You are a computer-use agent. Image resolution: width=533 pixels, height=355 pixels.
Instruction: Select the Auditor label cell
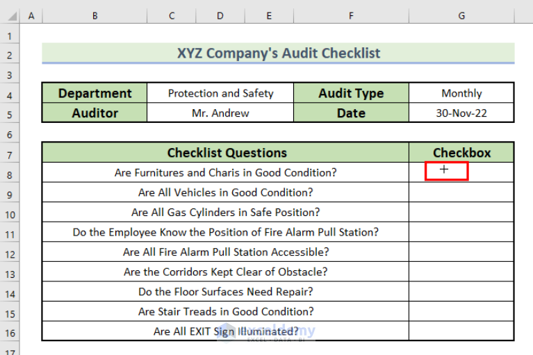(x=95, y=113)
